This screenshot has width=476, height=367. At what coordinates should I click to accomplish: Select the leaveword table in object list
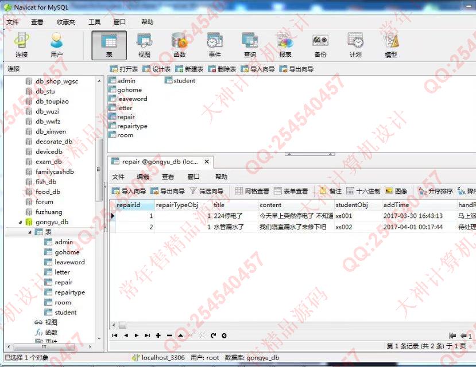[x=128, y=99]
